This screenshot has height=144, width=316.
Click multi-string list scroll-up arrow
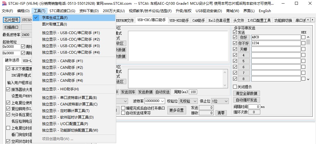(308, 37)
